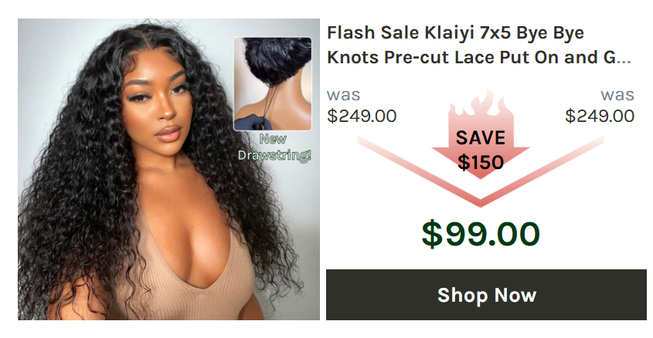Click the word SAVE in the arrow
Screen dimensions: 653x338
[x=481, y=138]
